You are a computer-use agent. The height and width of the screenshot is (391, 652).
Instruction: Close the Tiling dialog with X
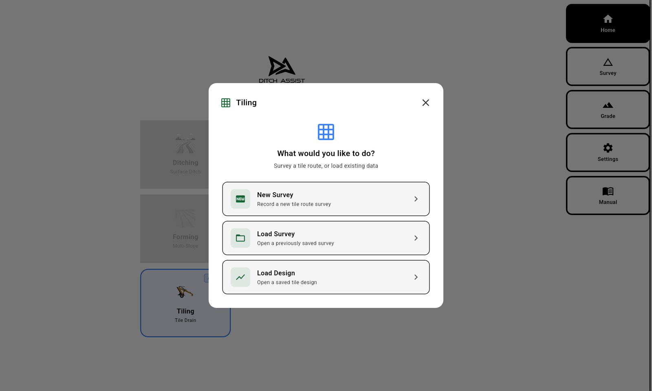click(x=425, y=103)
